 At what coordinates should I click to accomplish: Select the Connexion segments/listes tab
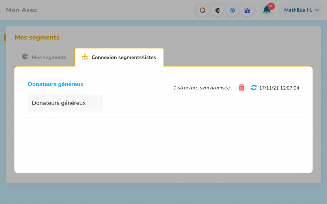pyautogui.click(x=124, y=57)
